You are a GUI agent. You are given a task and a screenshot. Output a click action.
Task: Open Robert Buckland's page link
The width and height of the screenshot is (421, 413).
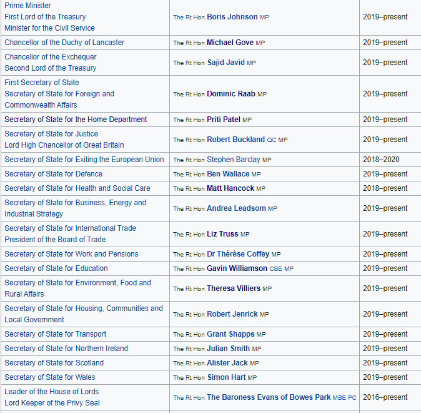[x=235, y=140]
